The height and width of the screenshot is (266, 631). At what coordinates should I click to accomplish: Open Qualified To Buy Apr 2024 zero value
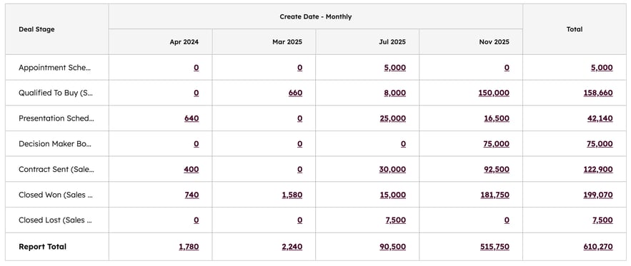click(x=197, y=93)
